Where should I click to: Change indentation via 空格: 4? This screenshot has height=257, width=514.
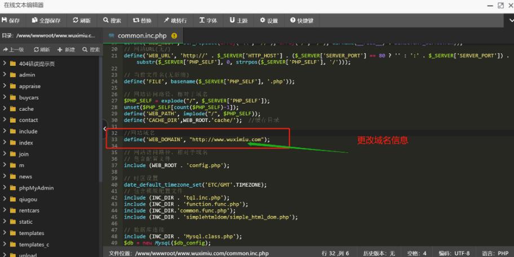pos(416,254)
